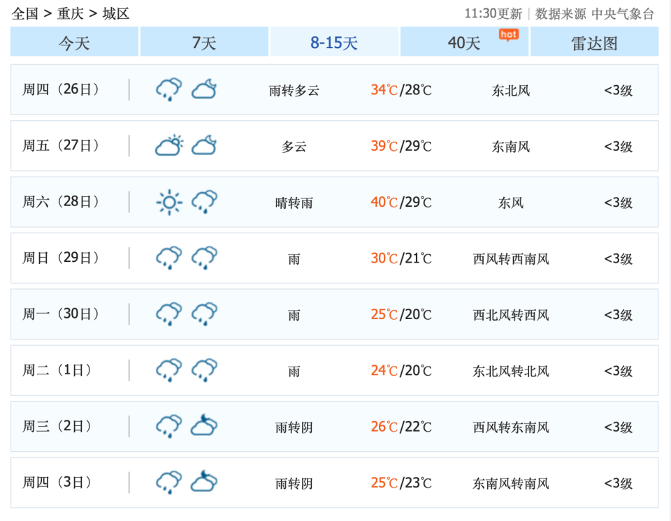Click the date label 周六（28日）
Screen dimensions: 671x521
(x=61, y=202)
